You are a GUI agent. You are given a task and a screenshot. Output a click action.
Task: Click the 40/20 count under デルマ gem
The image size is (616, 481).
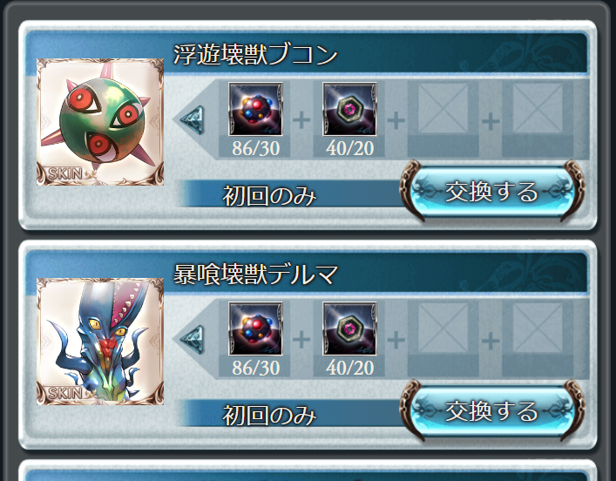349,368
